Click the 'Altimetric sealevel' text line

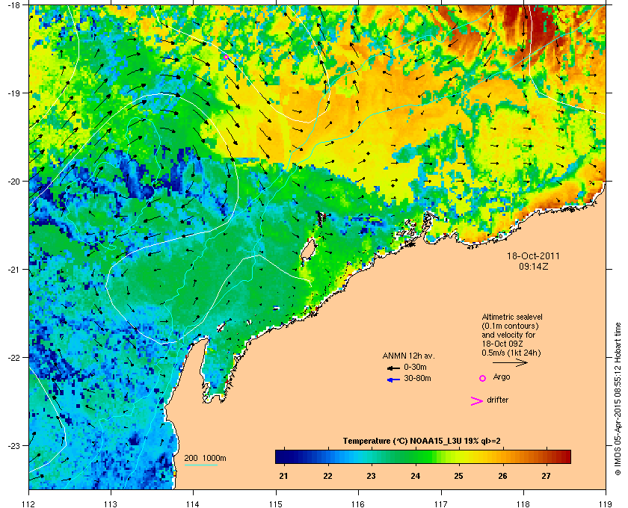point(512,317)
